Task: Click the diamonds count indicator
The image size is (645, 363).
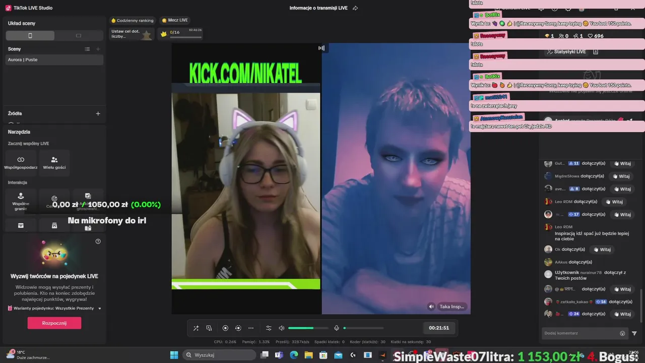Action: (549, 36)
